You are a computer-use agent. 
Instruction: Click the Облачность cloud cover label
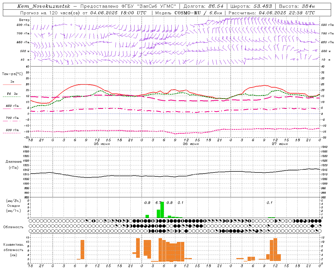point(13,227)
